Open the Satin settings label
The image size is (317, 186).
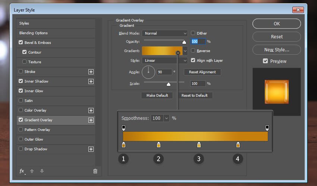coord(28,101)
